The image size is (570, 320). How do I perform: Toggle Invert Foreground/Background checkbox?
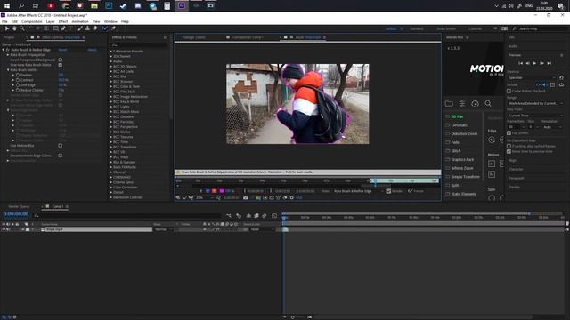[x=61, y=60]
